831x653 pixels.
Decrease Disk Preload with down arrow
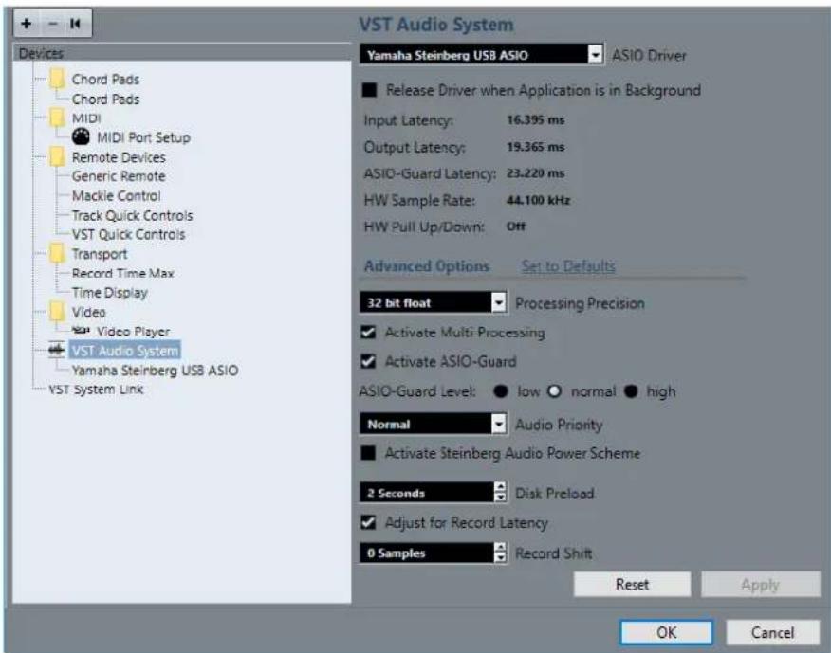click(x=500, y=498)
